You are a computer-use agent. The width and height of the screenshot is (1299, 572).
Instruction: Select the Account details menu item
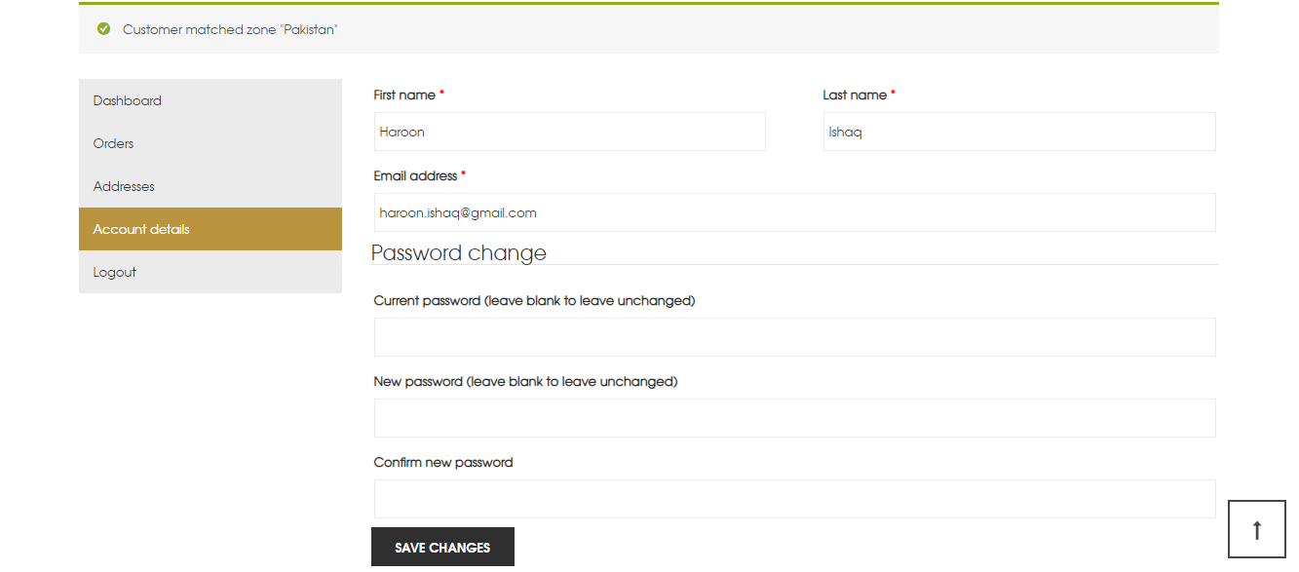point(210,229)
